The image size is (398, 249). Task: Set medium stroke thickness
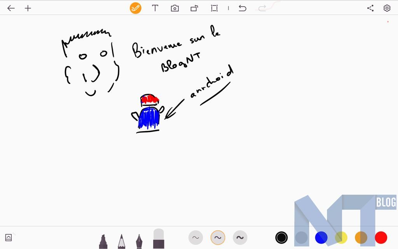pos(218,238)
